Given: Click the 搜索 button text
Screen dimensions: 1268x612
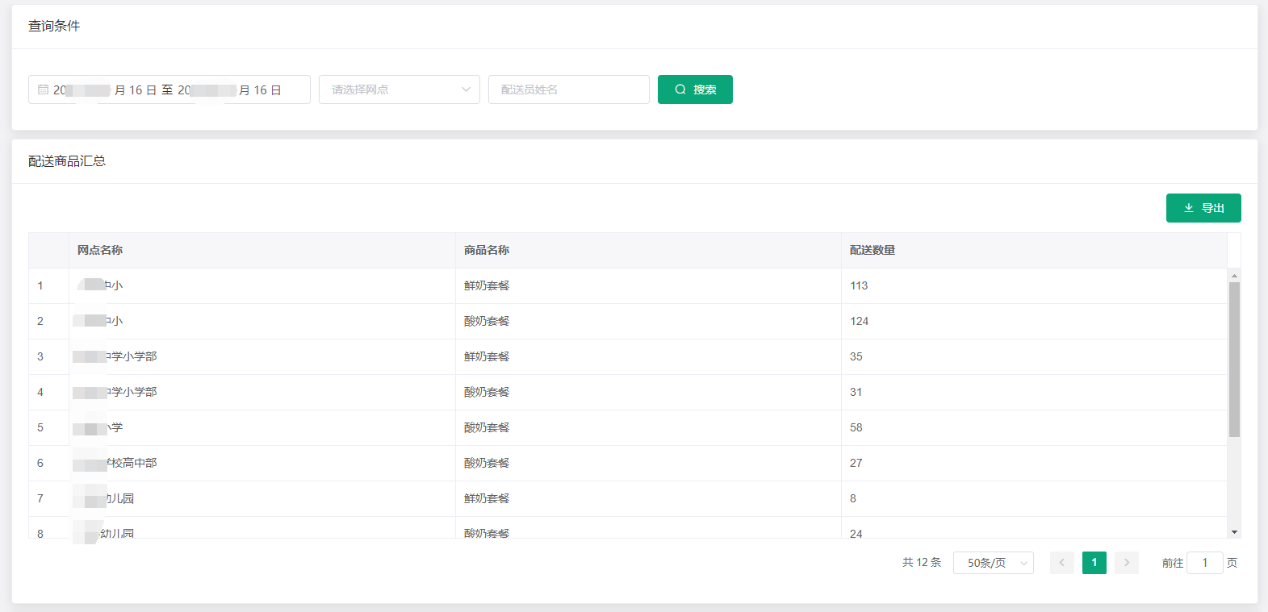Looking at the screenshot, I should pos(705,90).
